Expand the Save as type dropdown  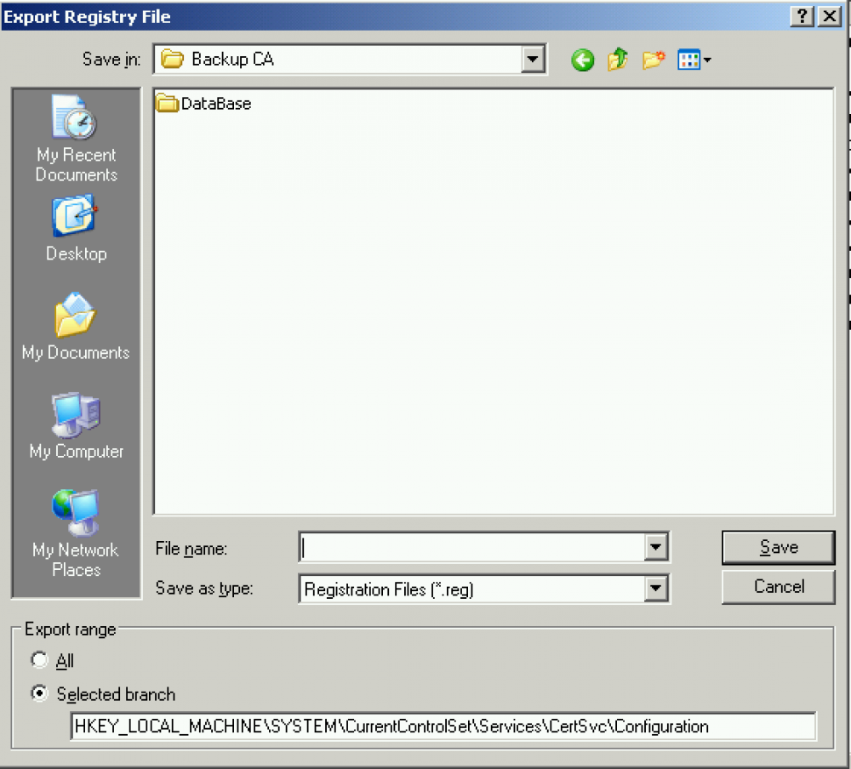[655, 589]
